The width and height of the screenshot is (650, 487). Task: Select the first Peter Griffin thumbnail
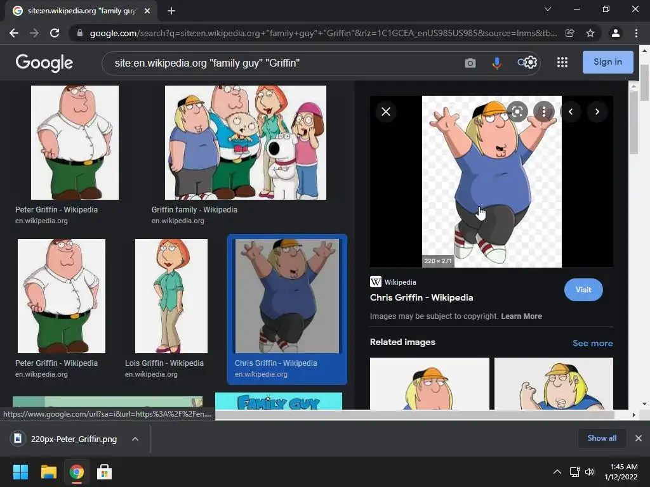[x=75, y=143]
